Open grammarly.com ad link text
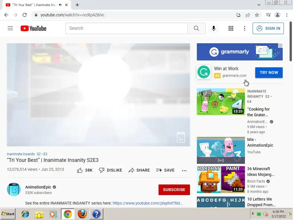293x220 pixels. pyautogui.click(x=234, y=76)
